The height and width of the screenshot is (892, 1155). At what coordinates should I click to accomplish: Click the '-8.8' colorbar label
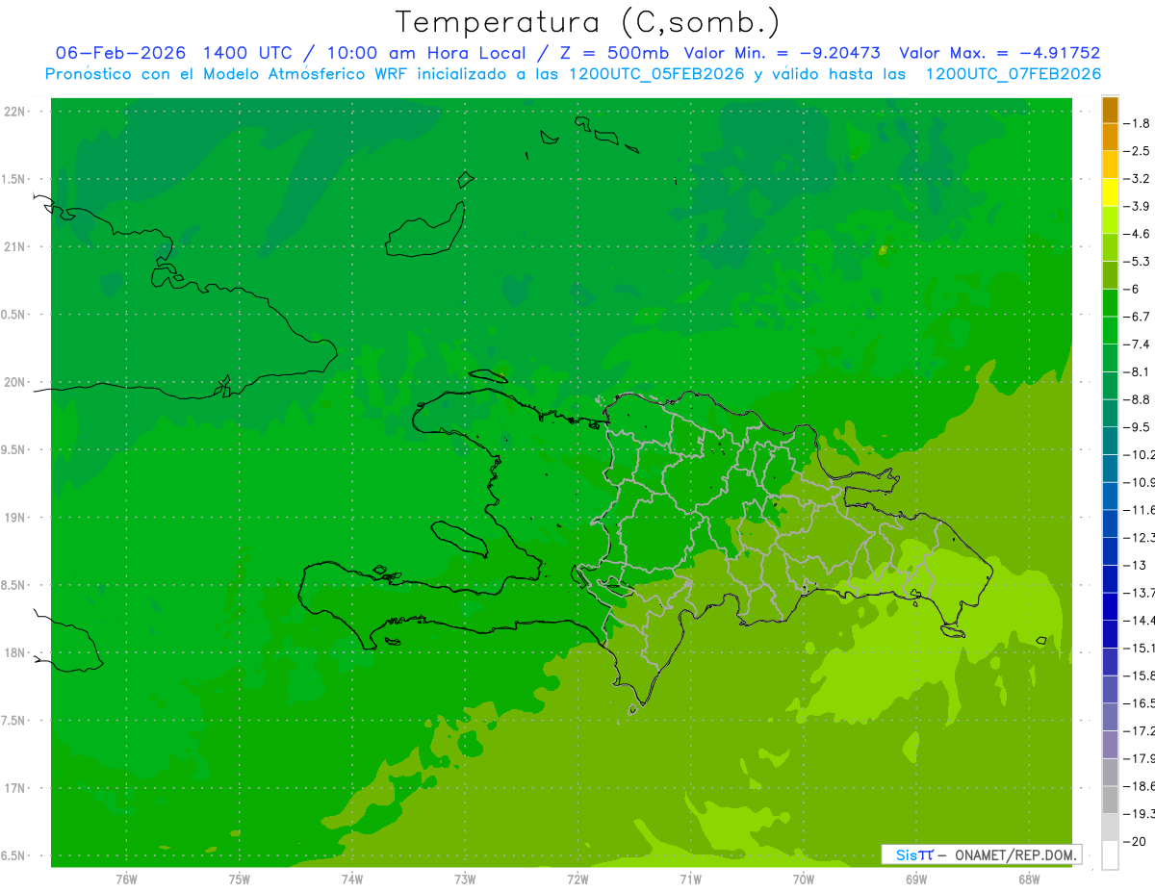point(1137,399)
